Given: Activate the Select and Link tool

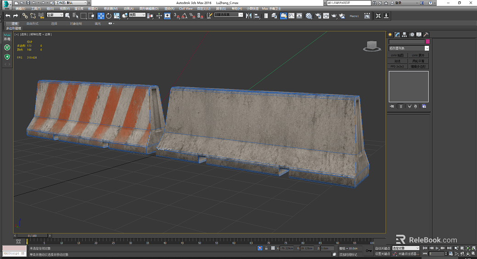Looking at the screenshot, I should tap(25, 16).
